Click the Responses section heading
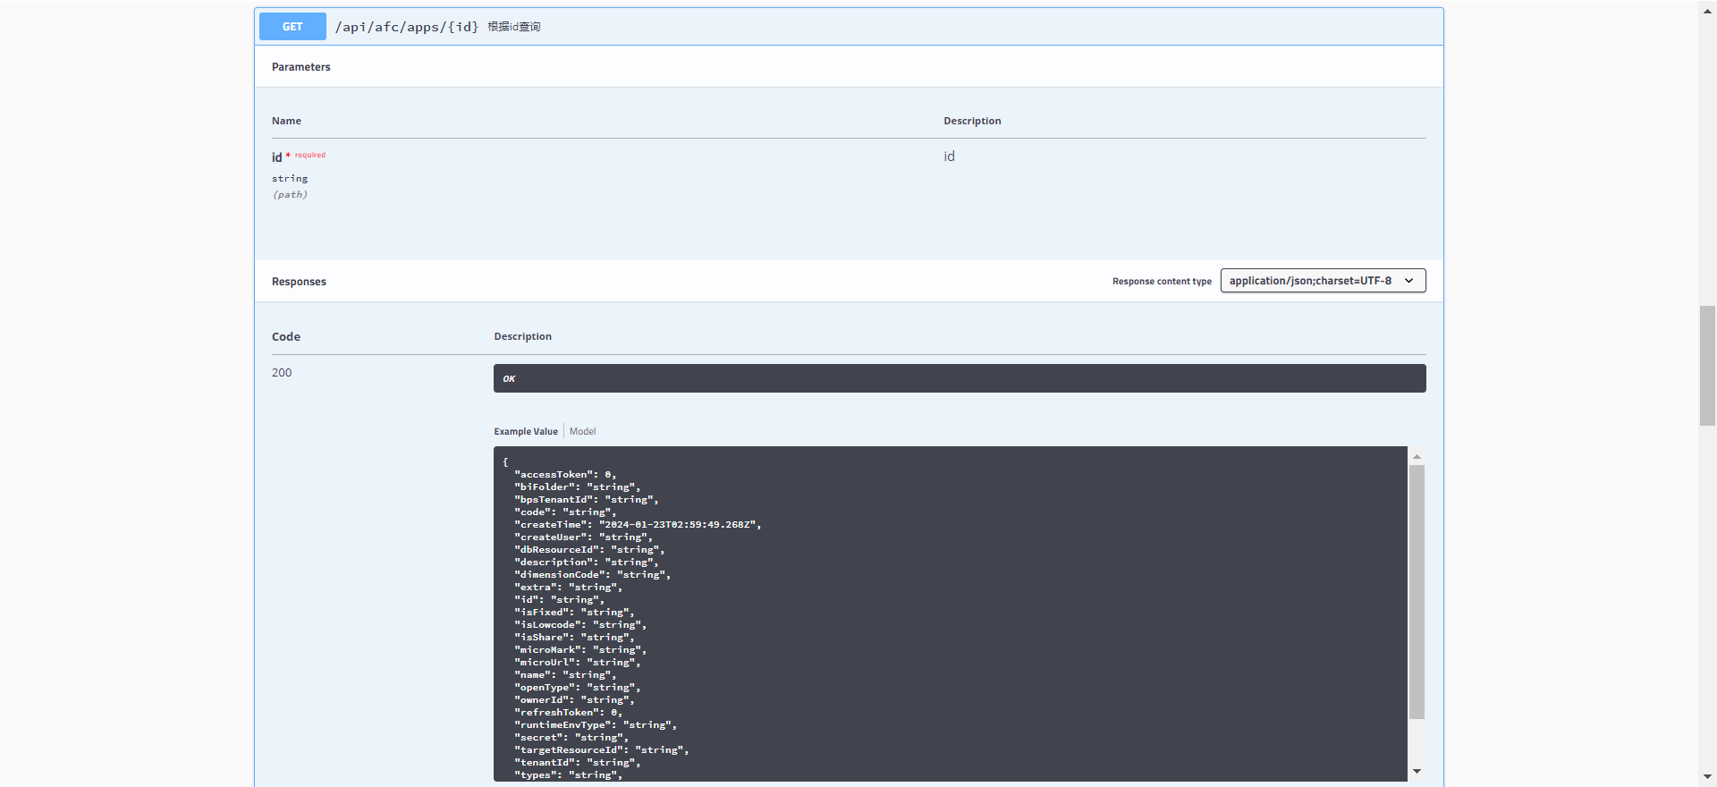Viewport: 1717px width, 787px height. (299, 282)
